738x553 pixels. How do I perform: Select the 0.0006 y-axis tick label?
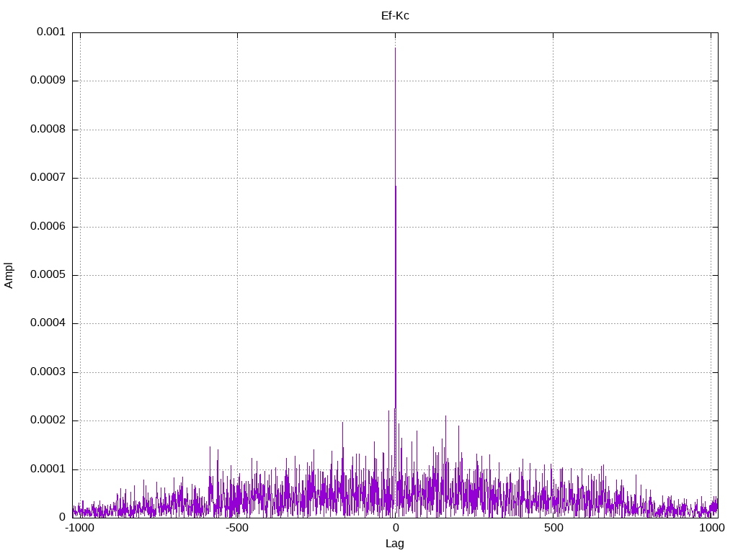[x=48, y=227]
